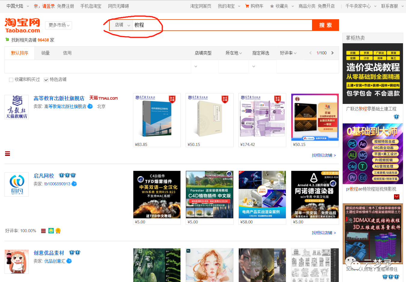Uncheck the 特色店铺 checkbox

coord(46,80)
